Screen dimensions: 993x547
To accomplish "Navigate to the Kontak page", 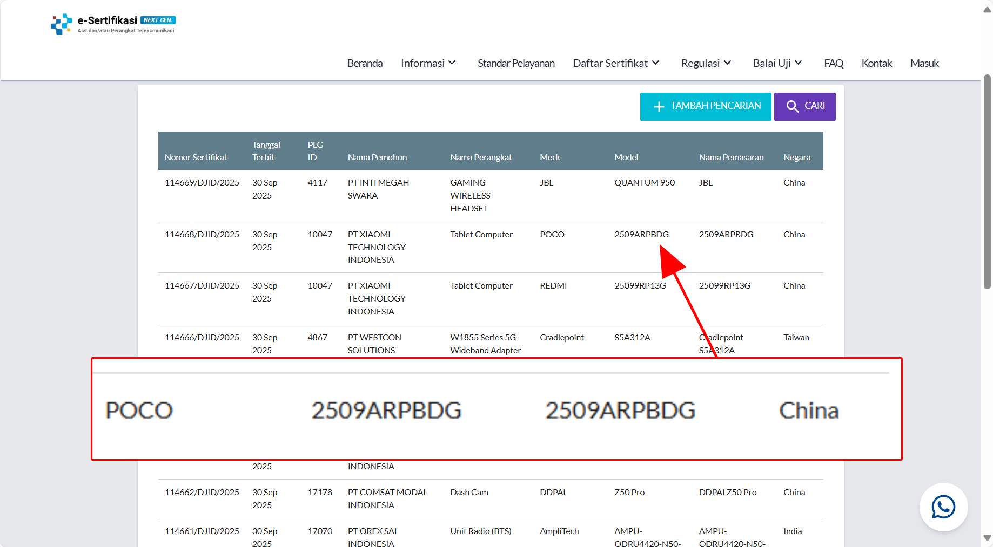I will [x=876, y=63].
